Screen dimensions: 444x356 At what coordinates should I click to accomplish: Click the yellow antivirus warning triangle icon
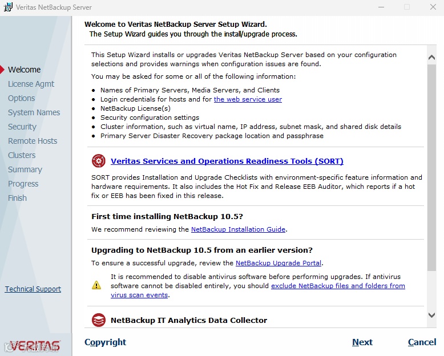[x=96, y=285]
